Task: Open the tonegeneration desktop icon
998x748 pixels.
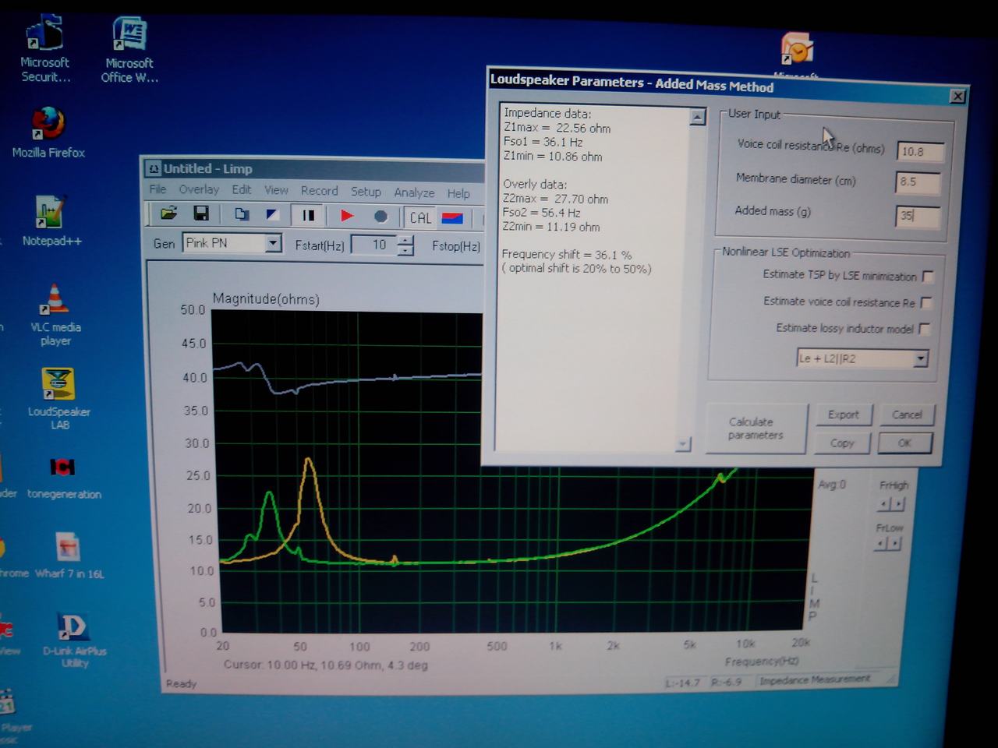Action: [x=63, y=478]
